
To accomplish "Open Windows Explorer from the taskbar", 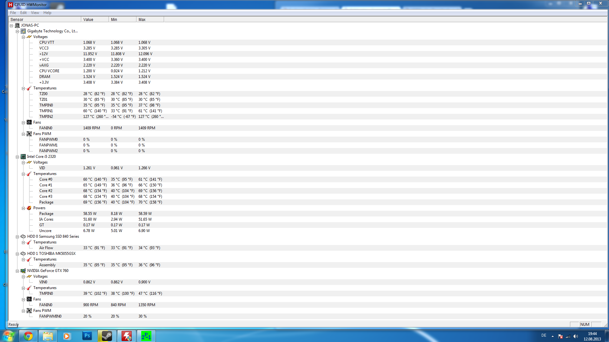I will (x=48, y=336).
